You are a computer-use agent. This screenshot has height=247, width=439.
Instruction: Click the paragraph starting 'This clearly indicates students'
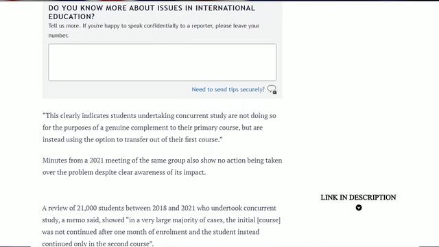click(159, 128)
